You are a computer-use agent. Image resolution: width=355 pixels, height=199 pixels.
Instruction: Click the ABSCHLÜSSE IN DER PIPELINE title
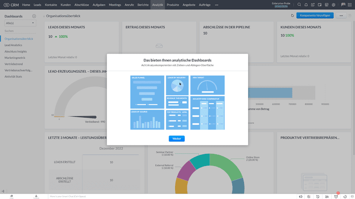(x=226, y=27)
